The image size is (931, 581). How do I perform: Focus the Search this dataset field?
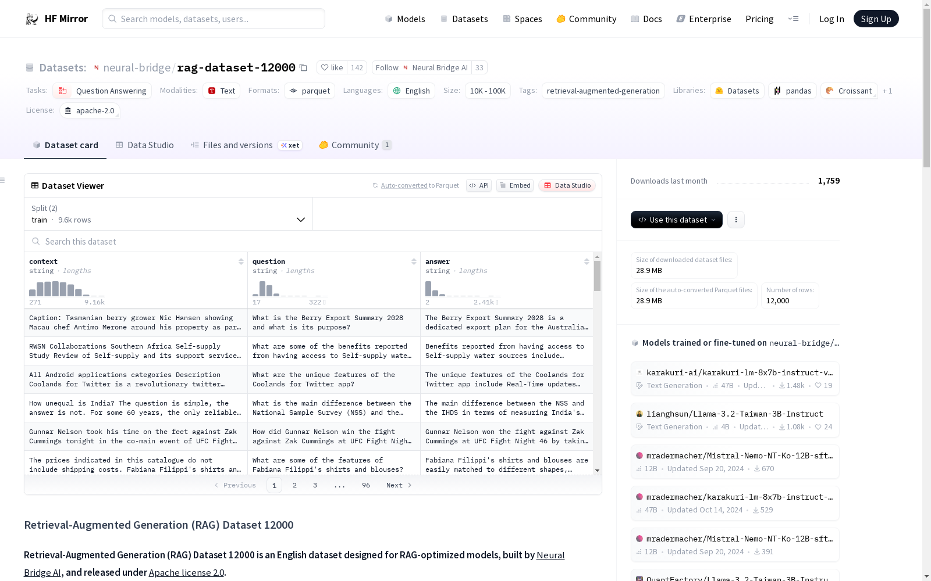313,241
